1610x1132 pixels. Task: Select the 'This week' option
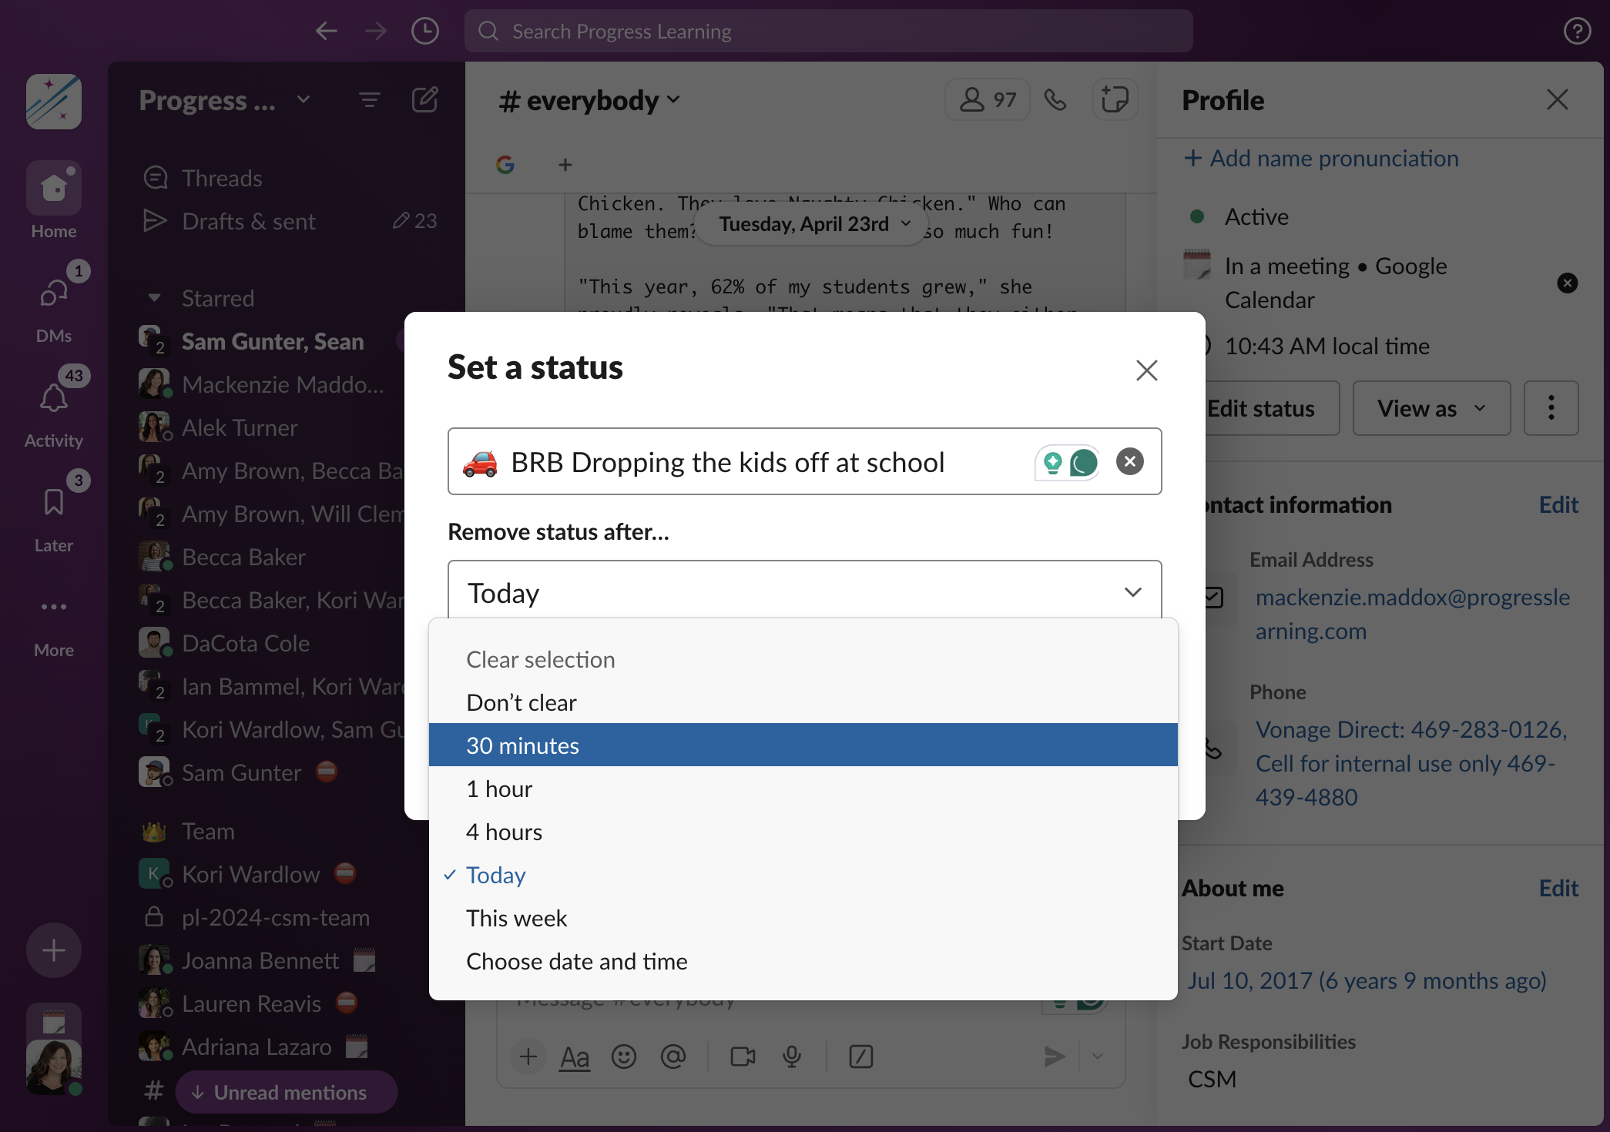coord(803,918)
